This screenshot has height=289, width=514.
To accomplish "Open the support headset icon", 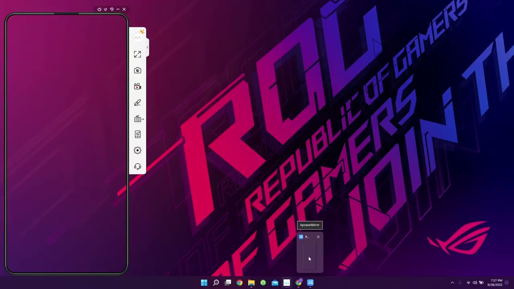I will pos(137,167).
